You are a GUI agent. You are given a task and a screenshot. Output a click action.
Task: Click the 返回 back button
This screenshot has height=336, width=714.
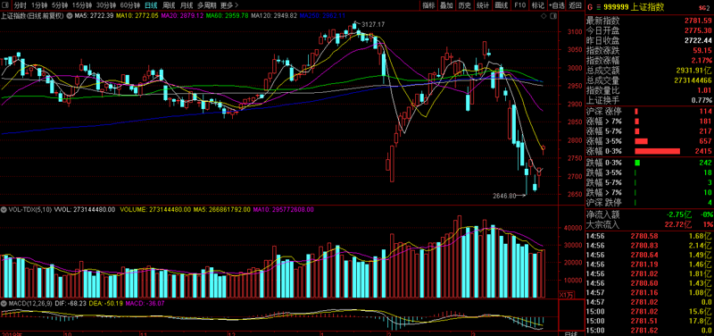(576, 5)
